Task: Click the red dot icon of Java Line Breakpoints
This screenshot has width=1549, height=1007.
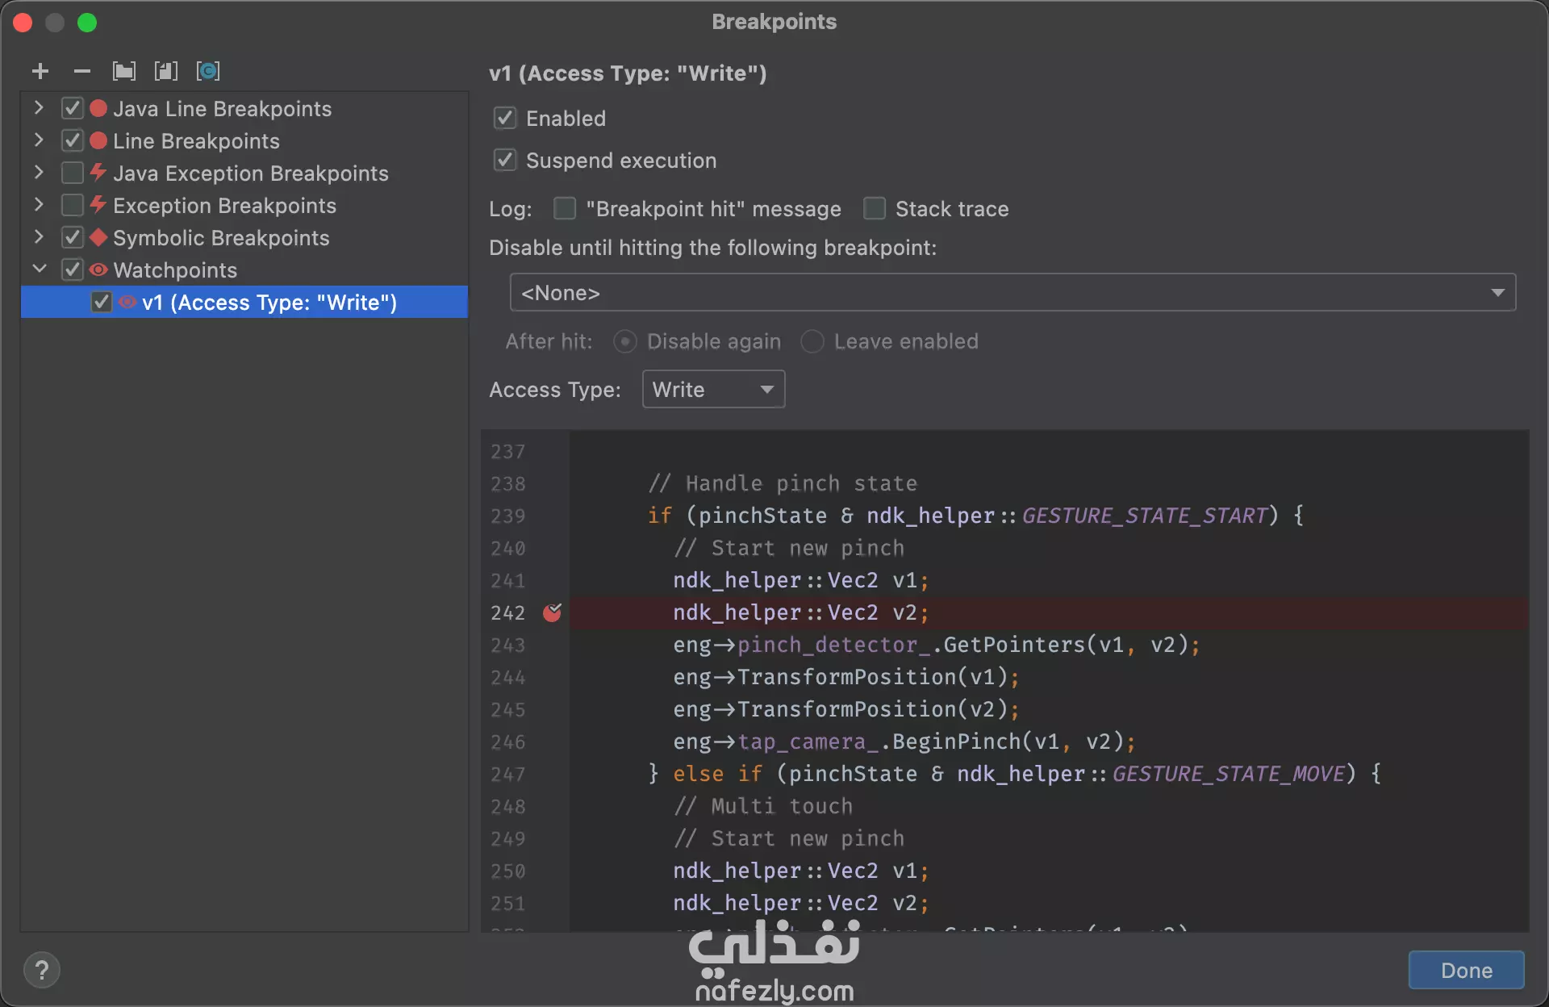Action: (98, 108)
